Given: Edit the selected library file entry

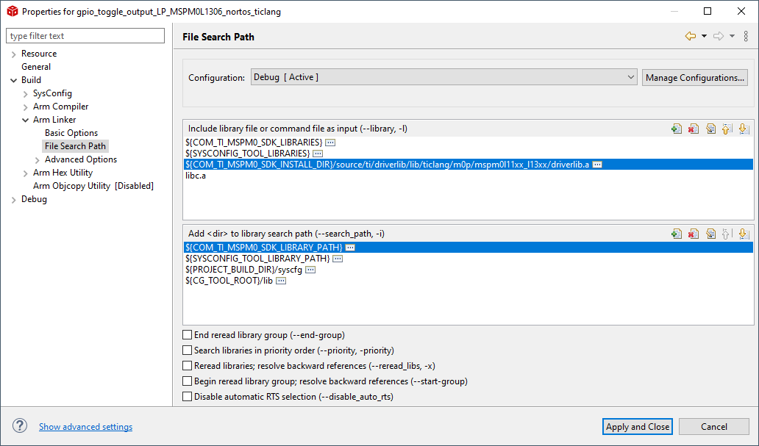Looking at the screenshot, I should (710, 129).
